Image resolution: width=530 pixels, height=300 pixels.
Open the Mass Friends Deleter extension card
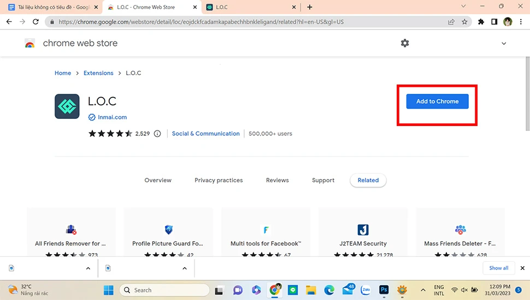[461, 232]
